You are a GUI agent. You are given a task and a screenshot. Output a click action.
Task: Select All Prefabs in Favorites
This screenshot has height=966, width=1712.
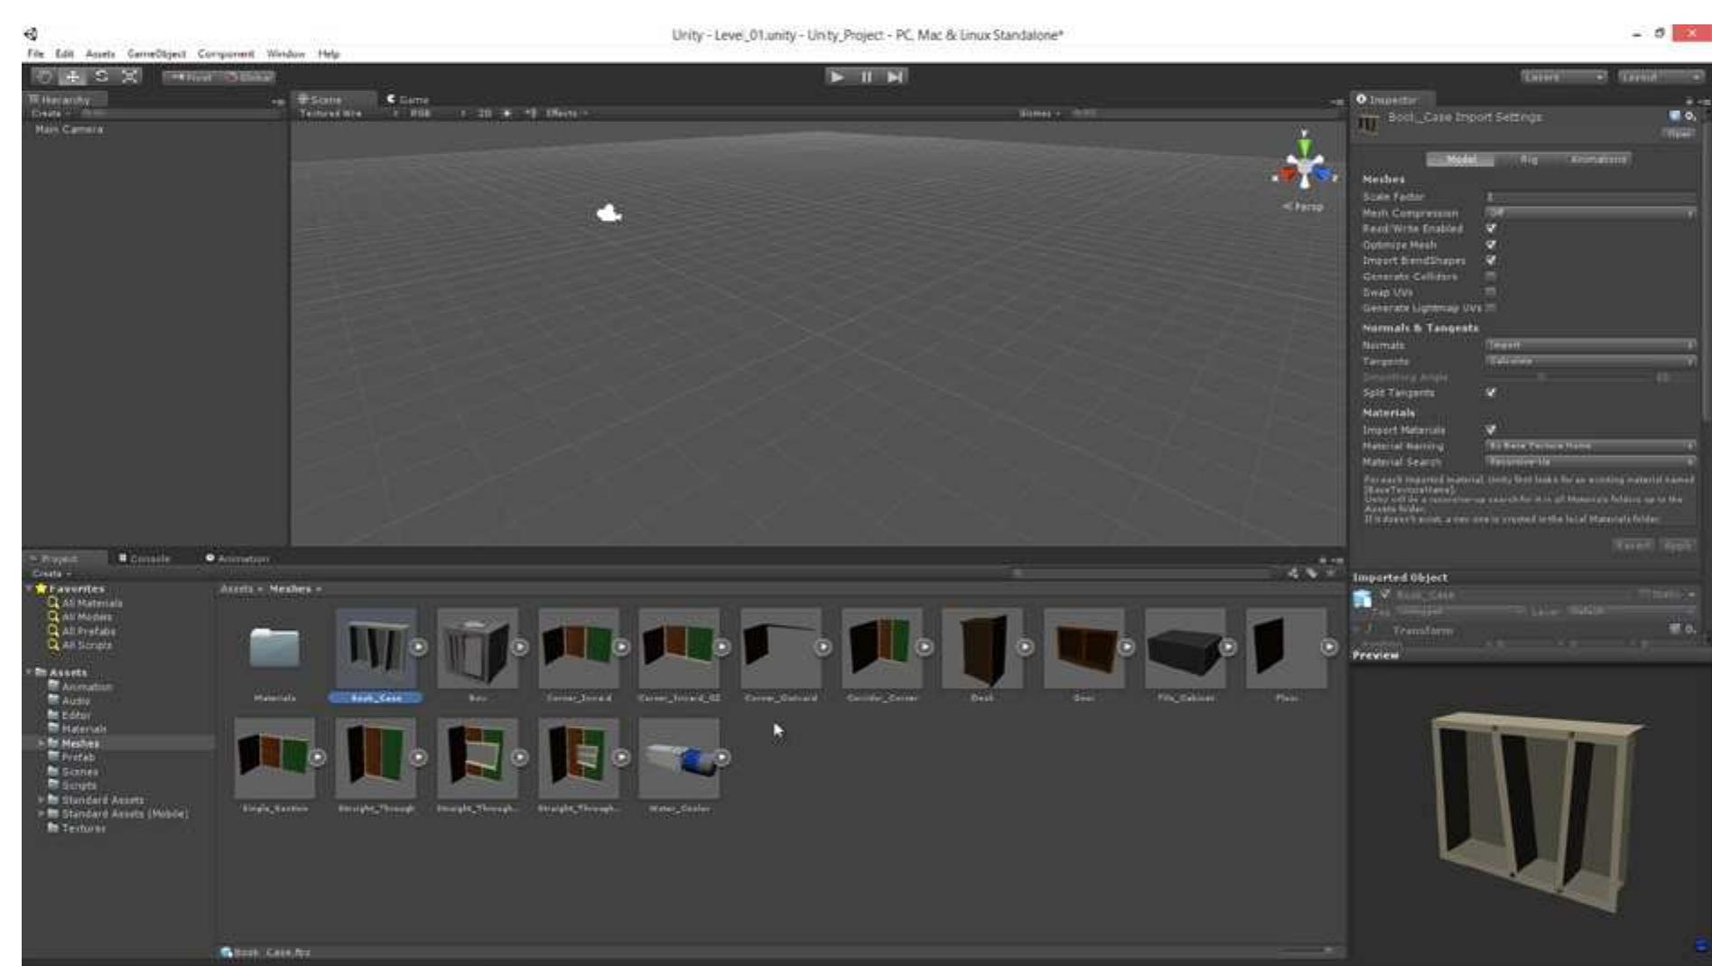[81, 631]
